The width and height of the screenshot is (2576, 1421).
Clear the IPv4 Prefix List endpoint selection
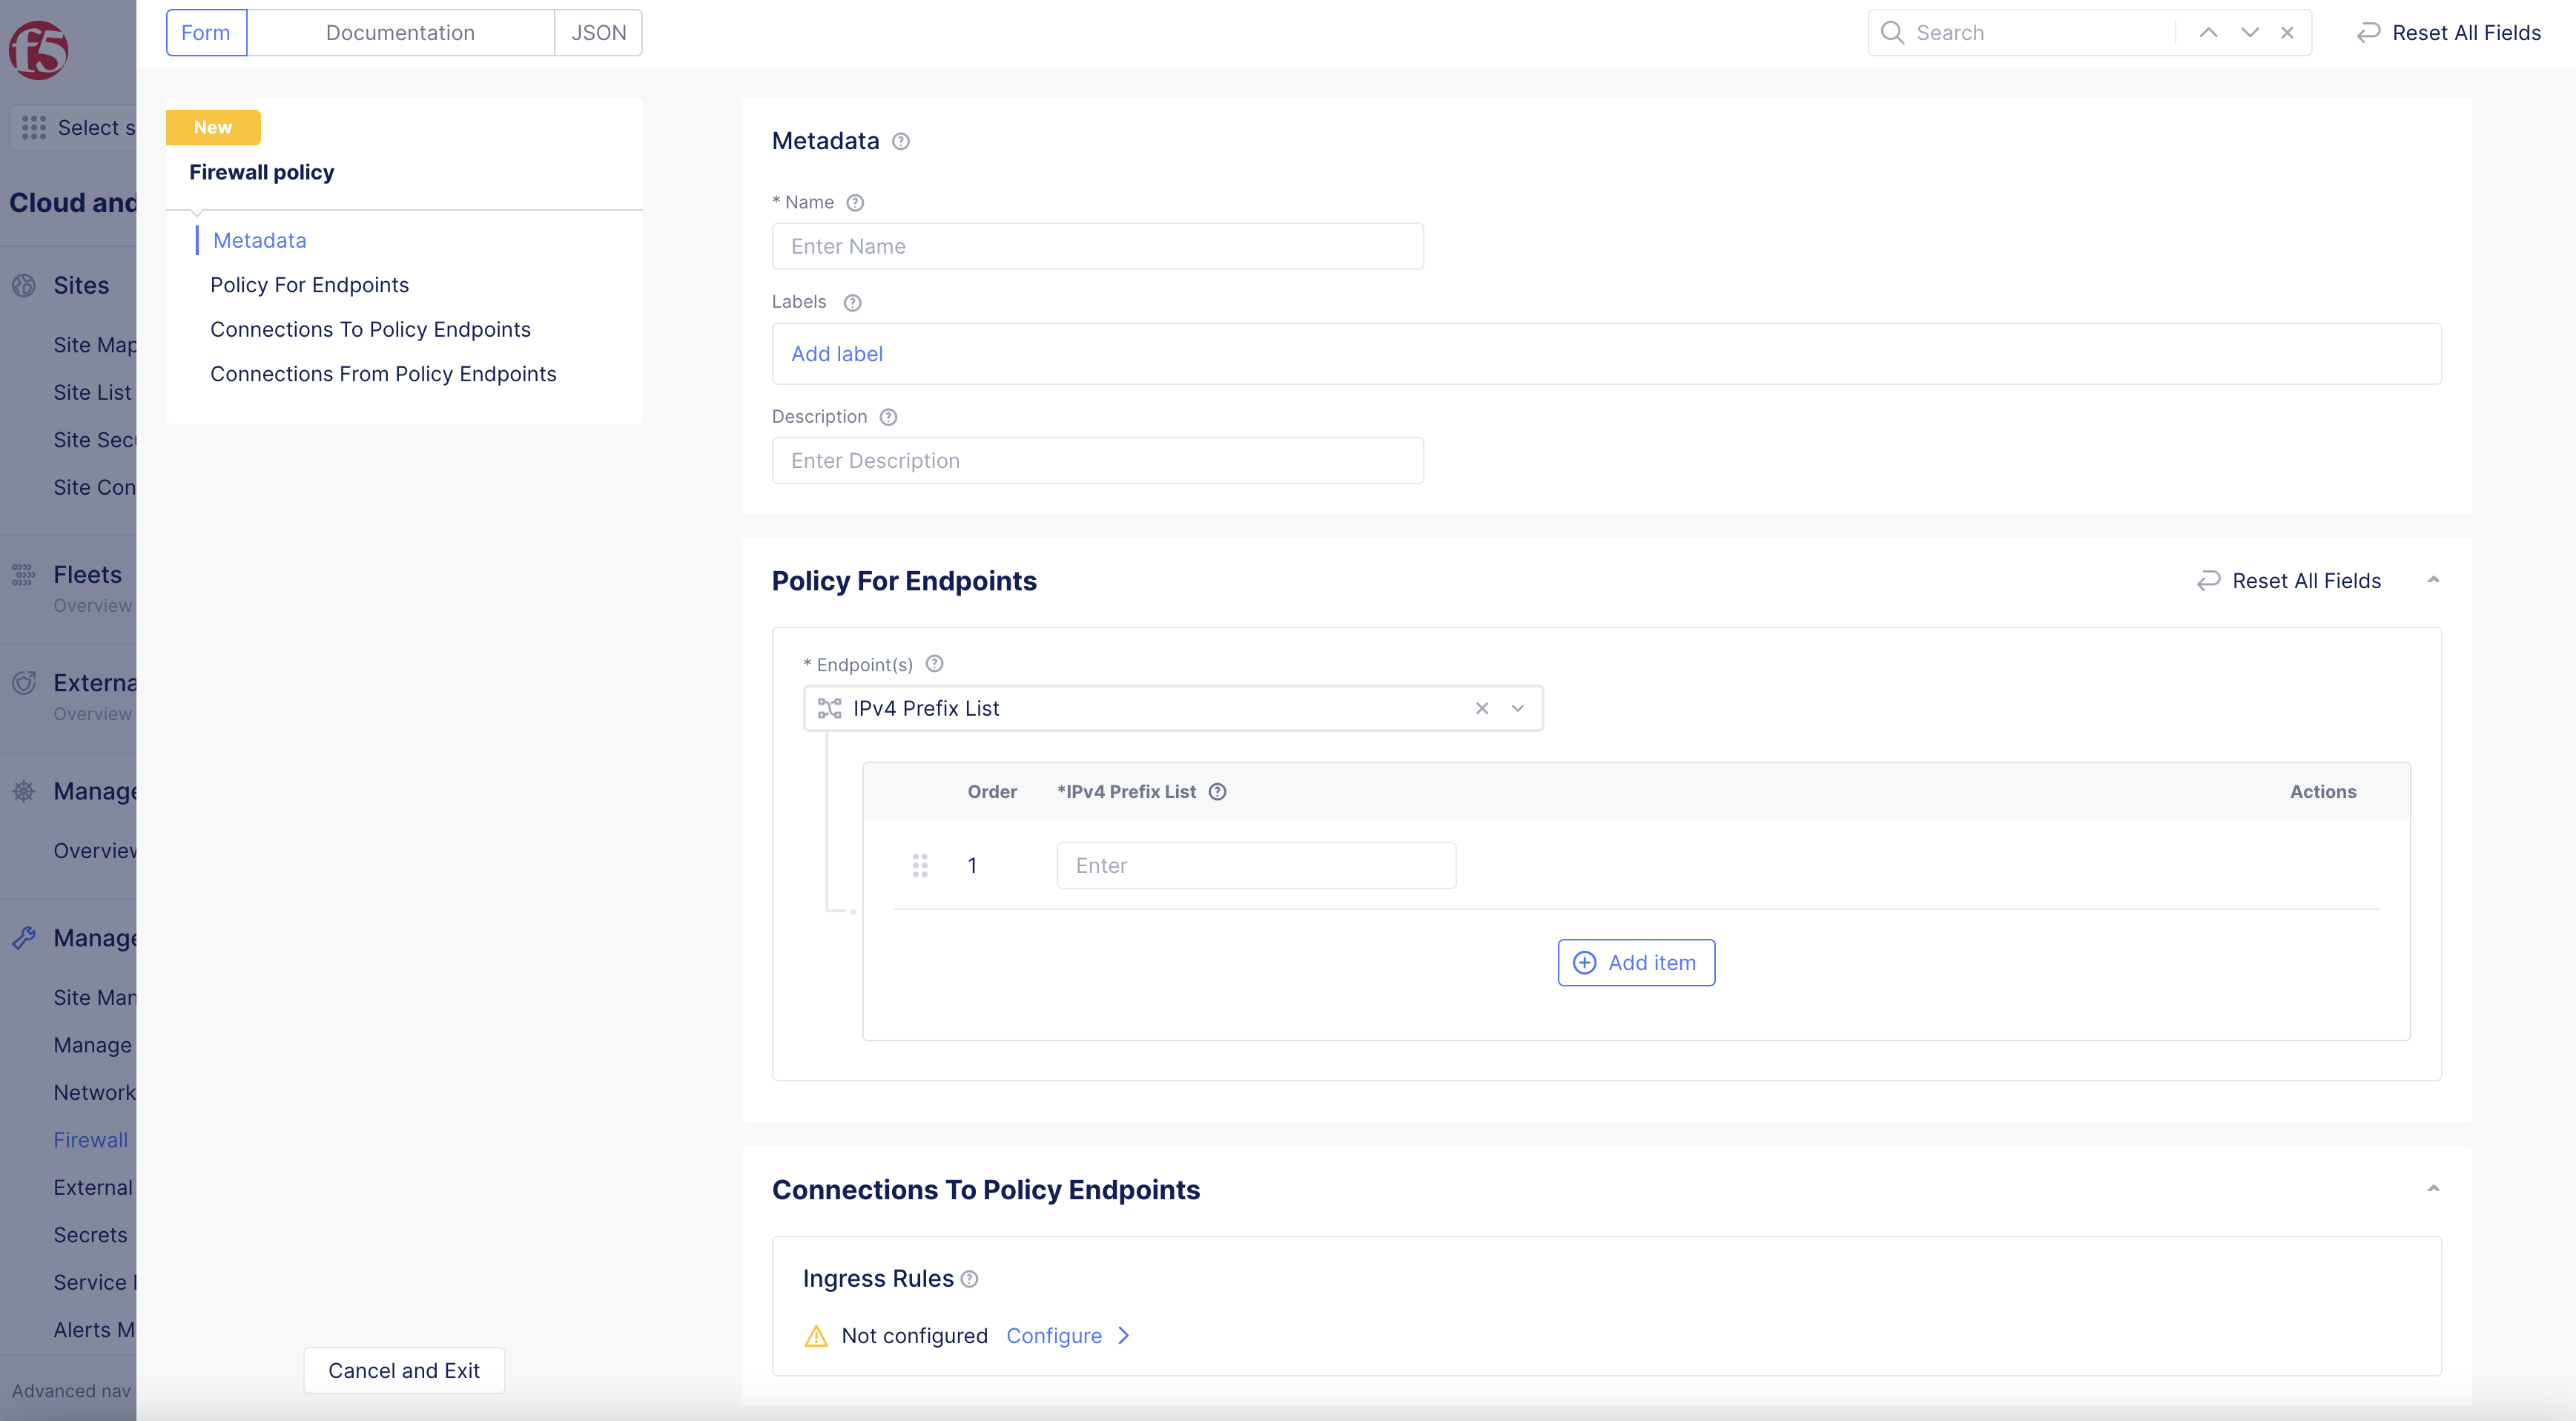pyautogui.click(x=1482, y=708)
